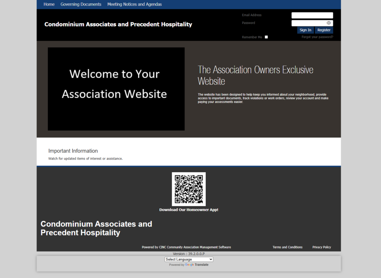381x278 pixels.
Task: Follow the Forgot your password link
Action: tap(317, 37)
